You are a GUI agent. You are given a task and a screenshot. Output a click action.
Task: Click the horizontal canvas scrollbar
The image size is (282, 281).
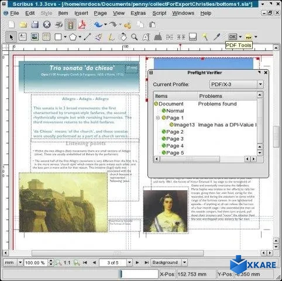coord(118,253)
